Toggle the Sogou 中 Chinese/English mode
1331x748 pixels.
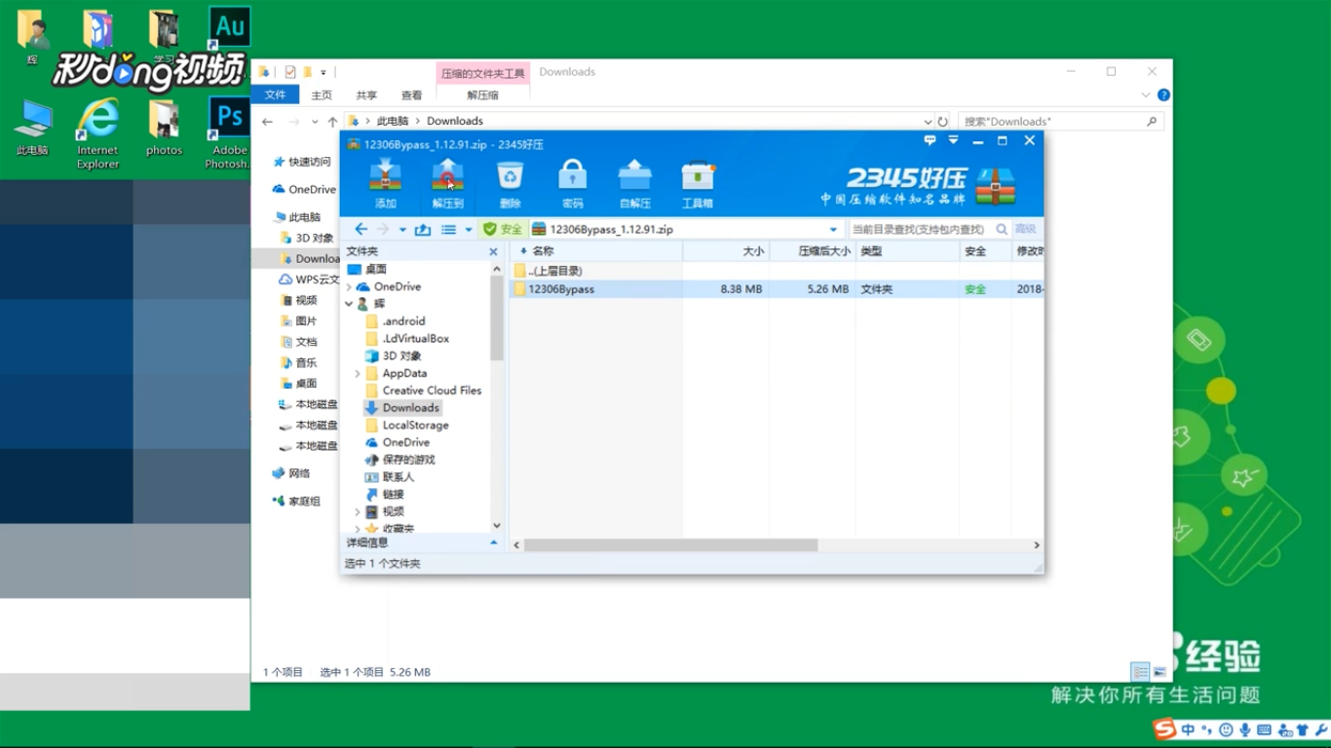click(x=1188, y=729)
